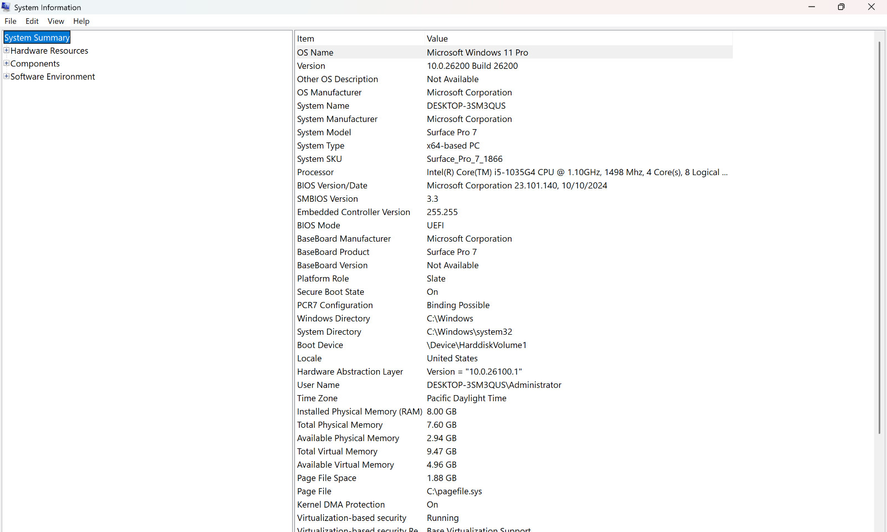
Task: Select the Processor row
Action: [x=514, y=172]
